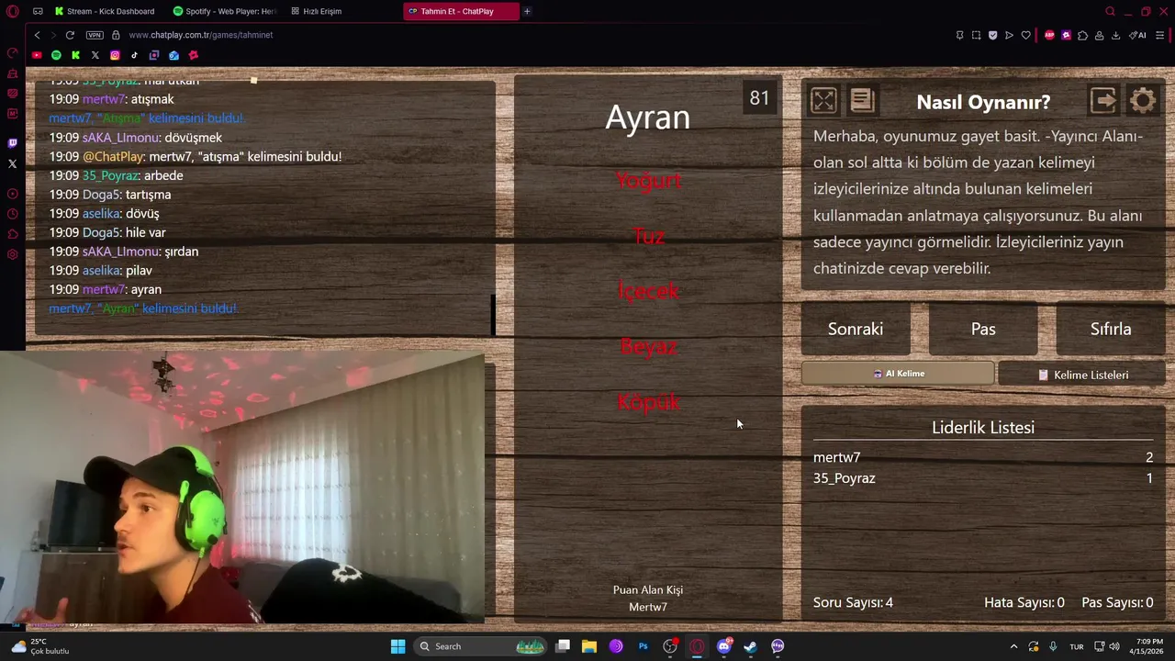Image resolution: width=1175 pixels, height=661 pixels.
Task: Toggle the VPN badge in address bar
Action: click(x=95, y=35)
